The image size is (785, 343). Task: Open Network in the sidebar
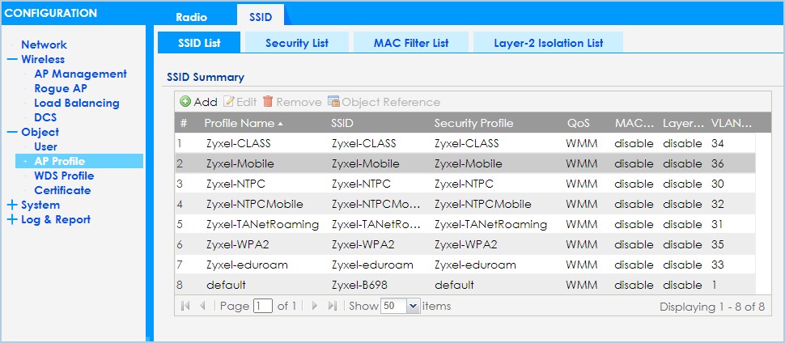(44, 44)
